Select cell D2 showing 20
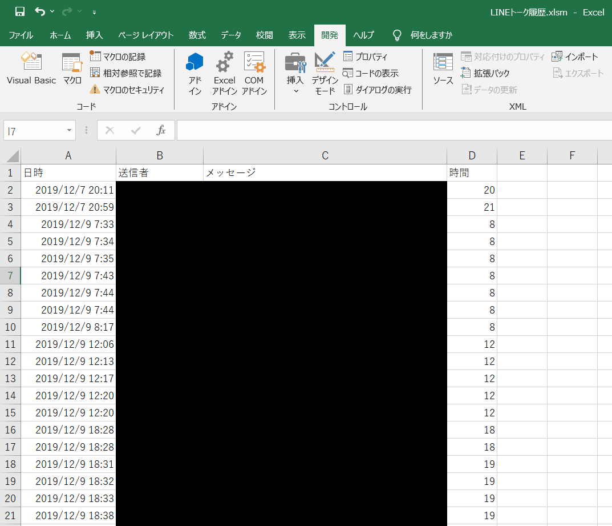The width and height of the screenshot is (612, 526). click(472, 190)
